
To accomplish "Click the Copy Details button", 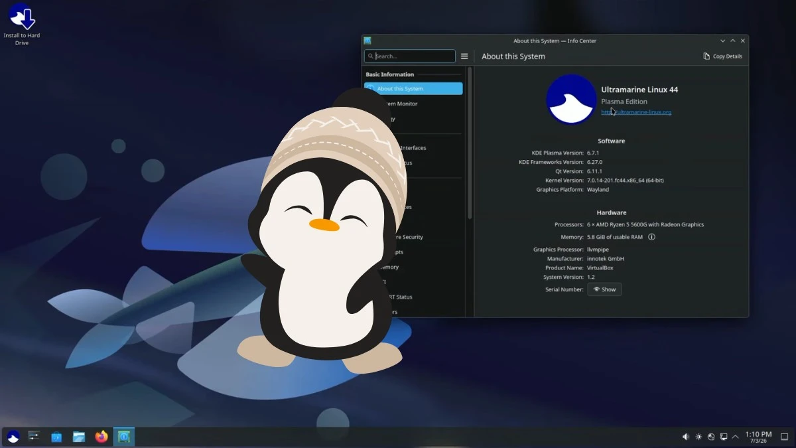I will (x=722, y=56).
